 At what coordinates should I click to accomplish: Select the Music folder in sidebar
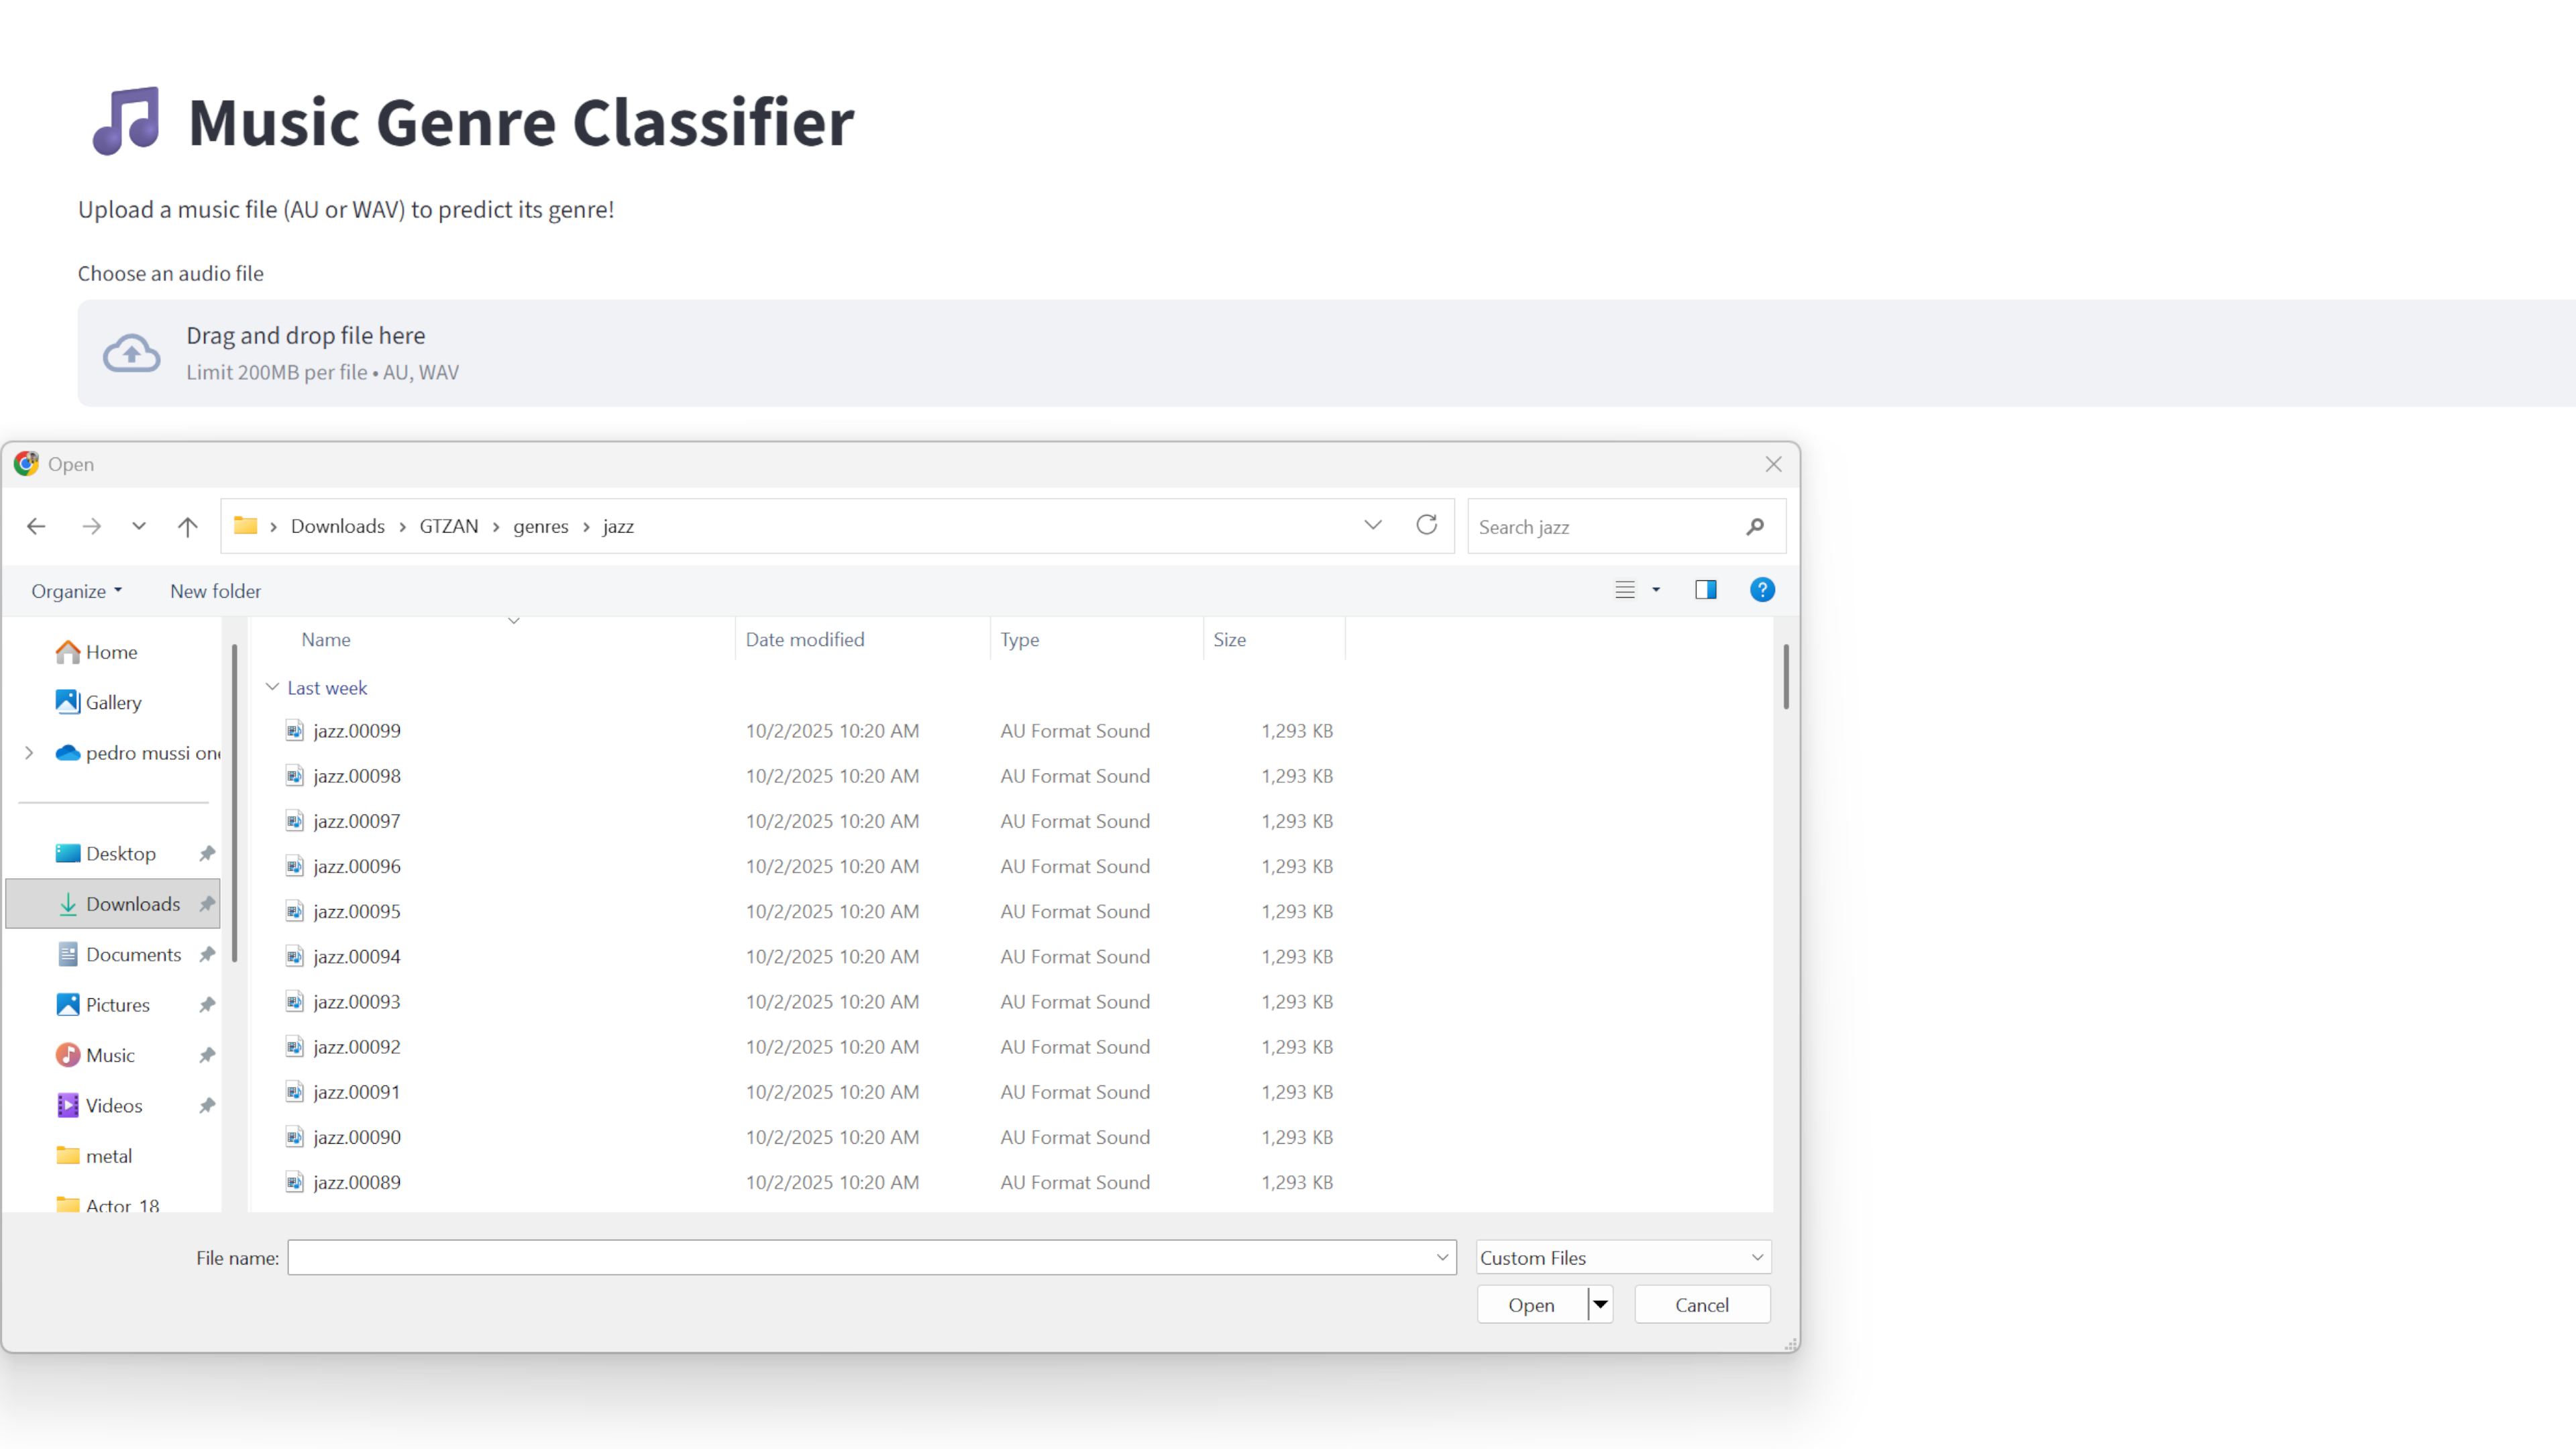click(110, 1055)
